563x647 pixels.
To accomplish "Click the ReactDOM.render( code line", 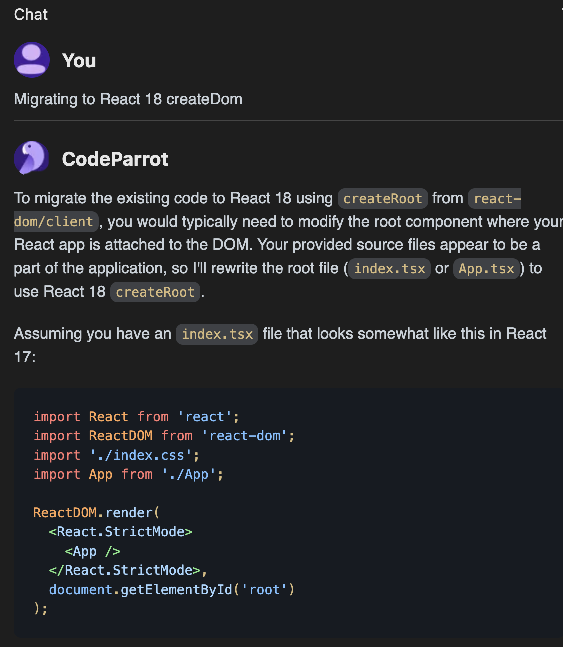I will pyautogui.click(x=96, y=513).
